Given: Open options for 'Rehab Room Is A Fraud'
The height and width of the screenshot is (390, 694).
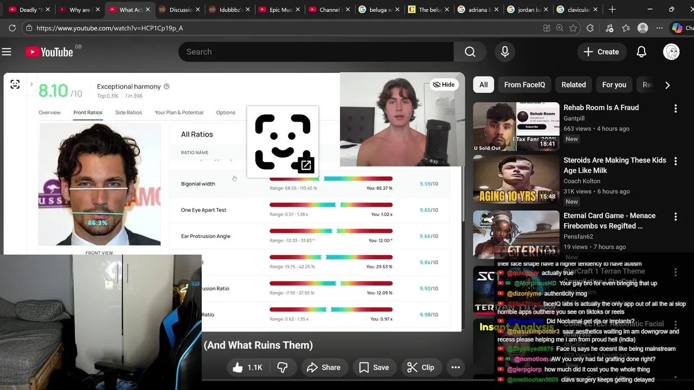Looking at the screenshot, I should [676, 108].
